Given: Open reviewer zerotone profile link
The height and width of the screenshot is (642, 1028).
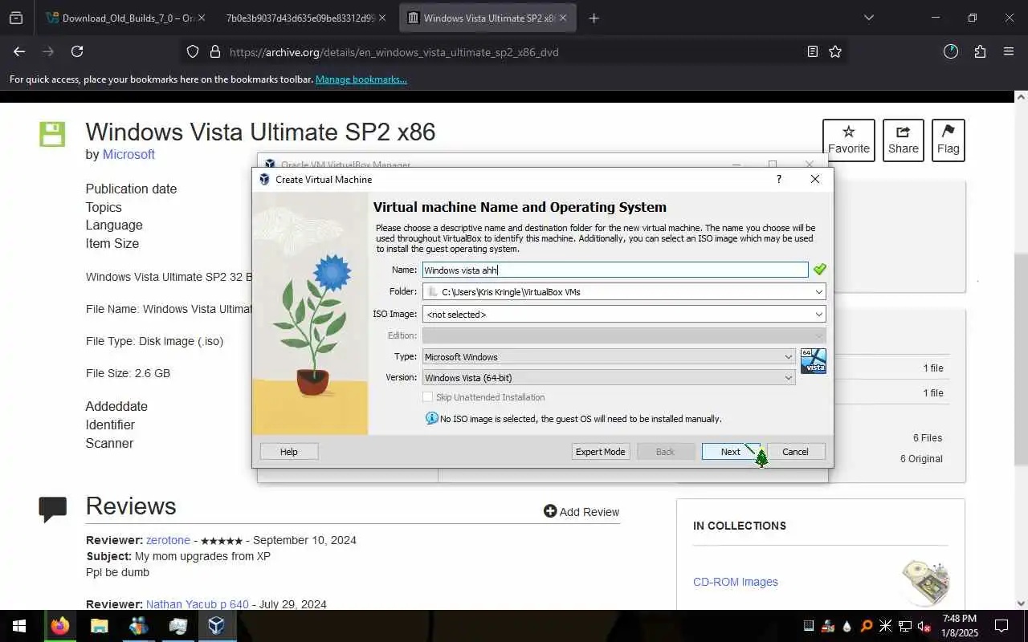Looking at the screenshot, I should [x=168, y=540].
